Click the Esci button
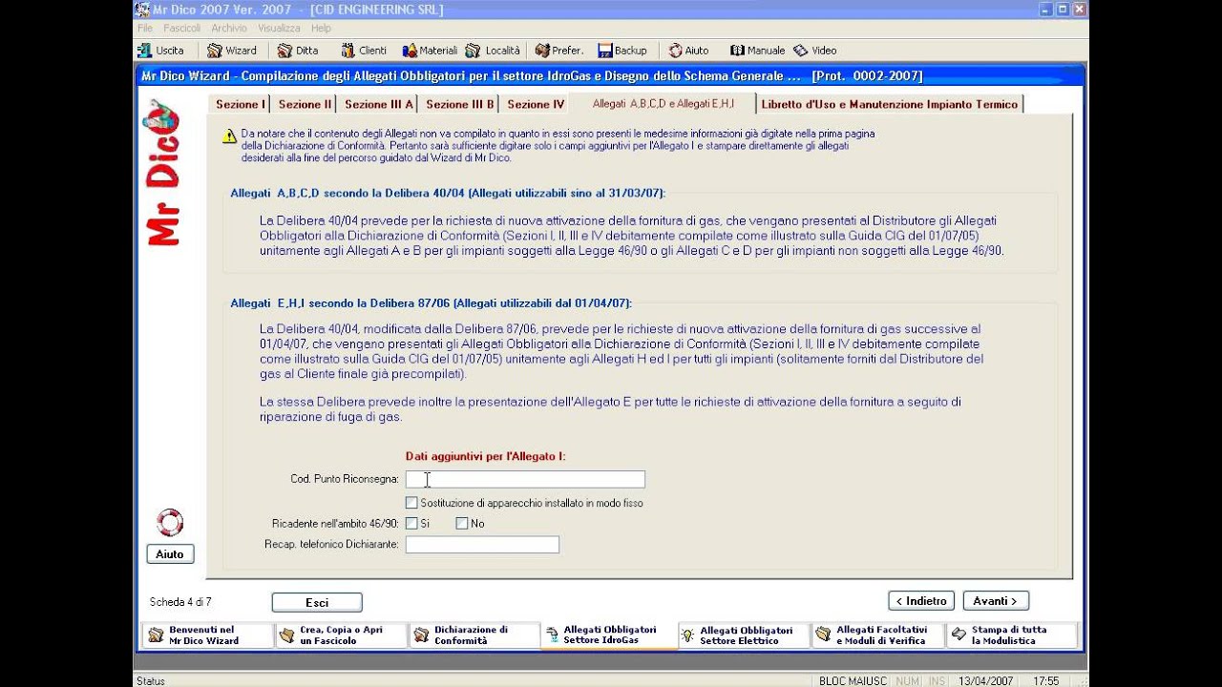This screenshot has width=1222, height=687. pyautogui.click(x=317, y=602)
